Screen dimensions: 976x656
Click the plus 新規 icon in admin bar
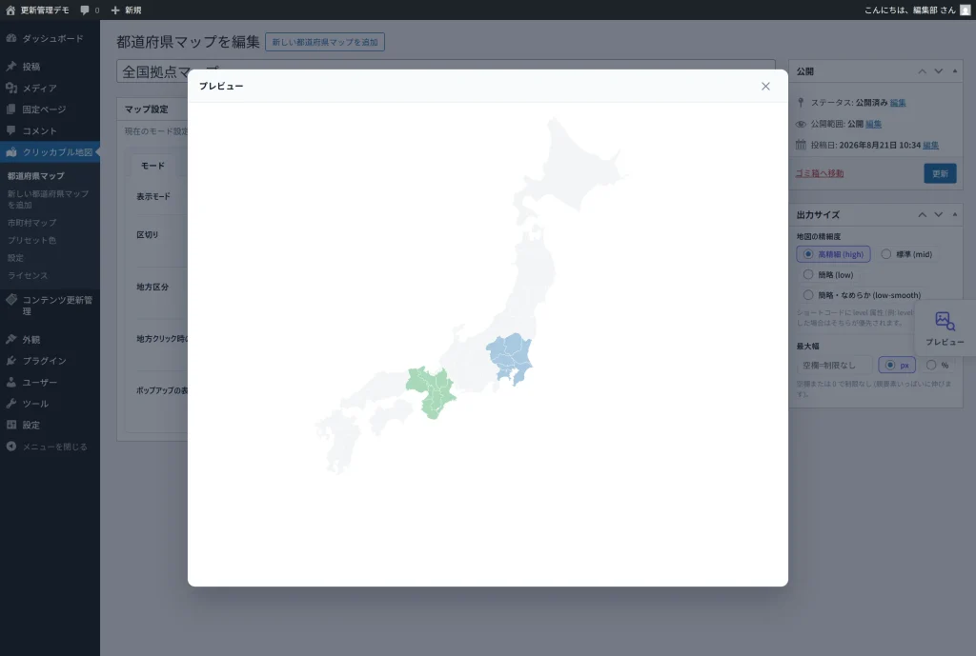pyautogui.click(x=115, y=10)
